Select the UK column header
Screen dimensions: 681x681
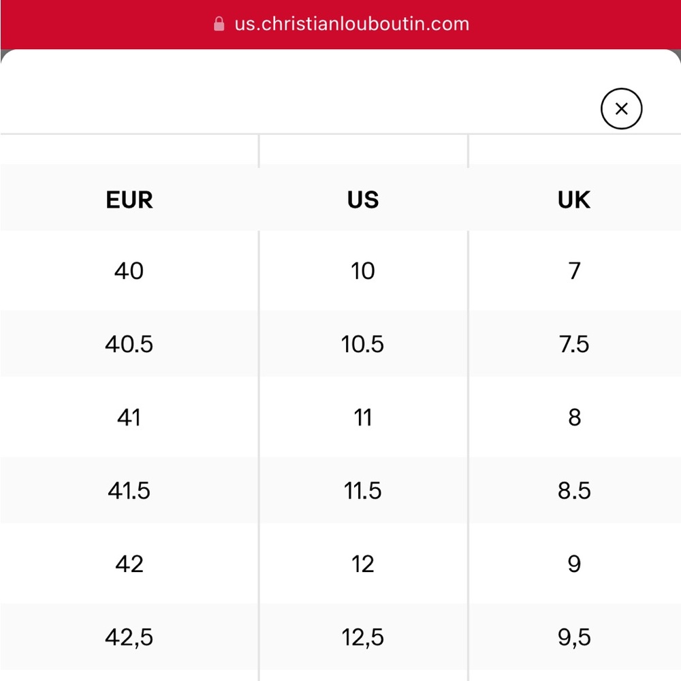tap(573, 200)
